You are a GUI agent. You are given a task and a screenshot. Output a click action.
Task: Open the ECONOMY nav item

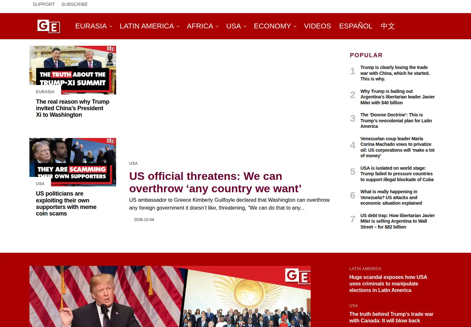[272, 26]
